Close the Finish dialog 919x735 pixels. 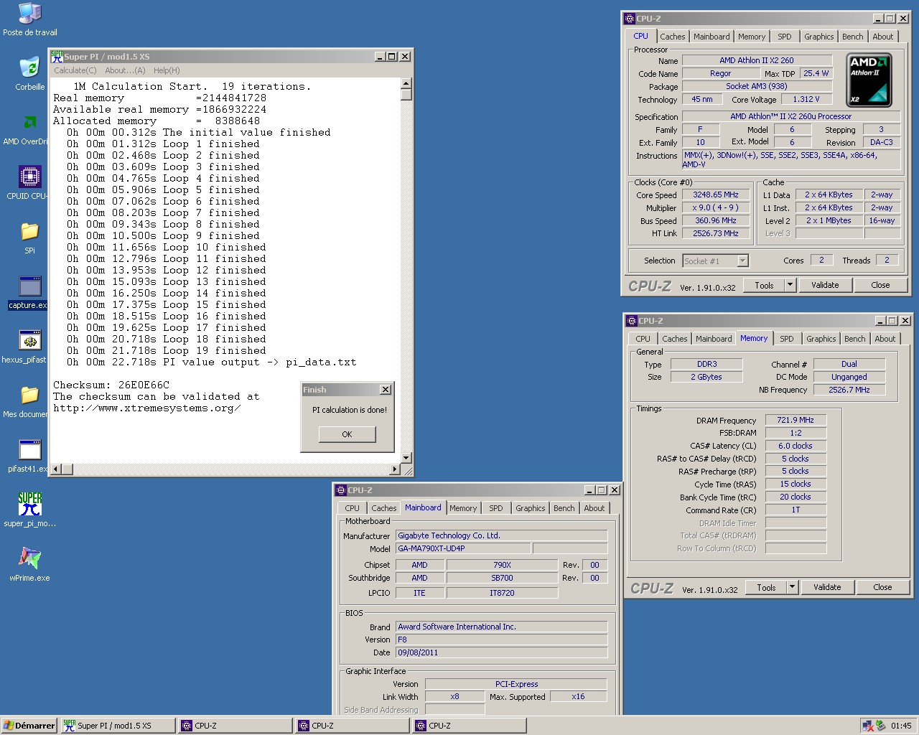click(x=386, y=390)
